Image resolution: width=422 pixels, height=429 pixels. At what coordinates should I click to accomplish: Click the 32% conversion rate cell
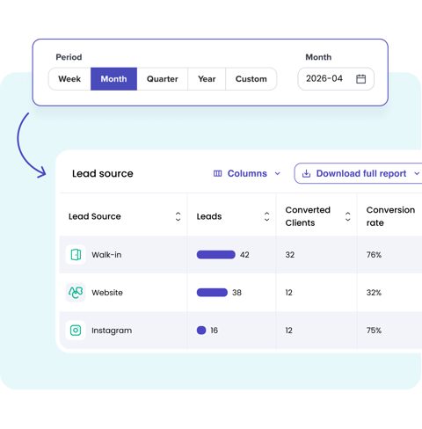point(374,293)
